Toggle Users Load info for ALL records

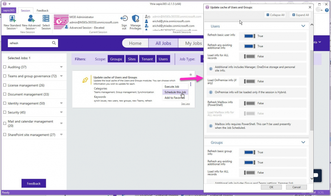click(x=250, y=56)
